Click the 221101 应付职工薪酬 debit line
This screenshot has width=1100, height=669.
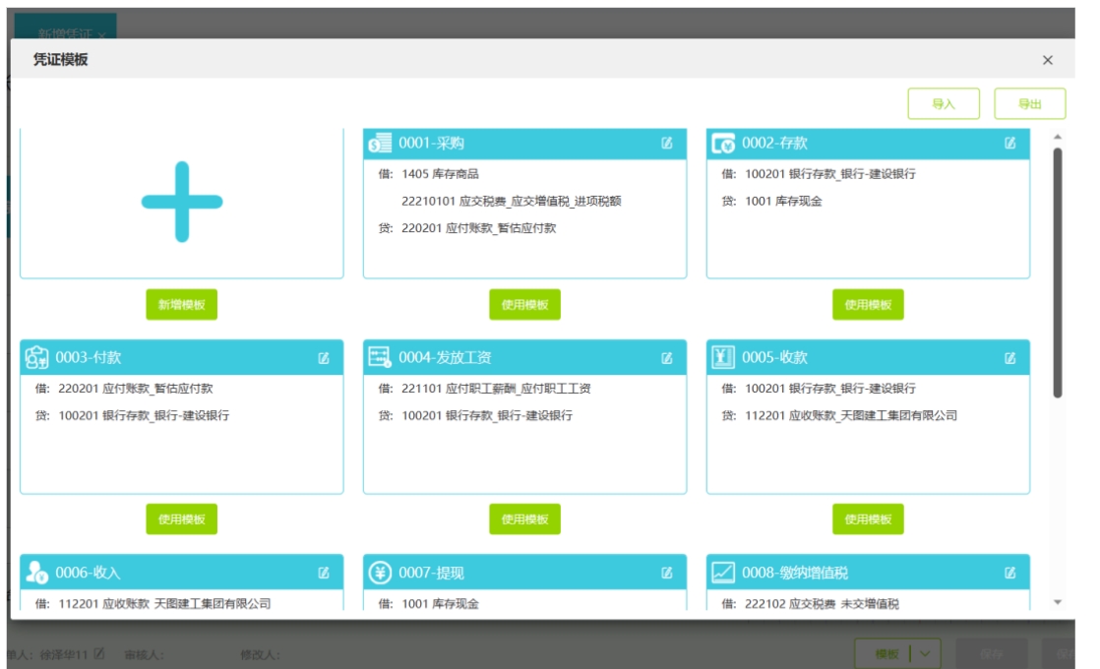tap(496, 389)
